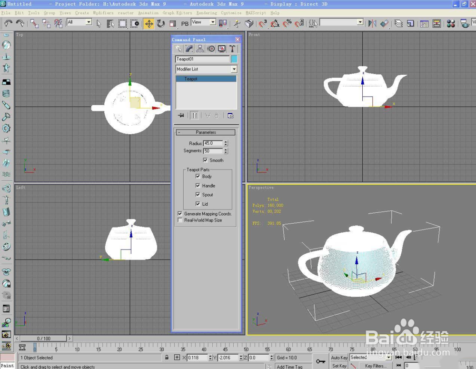476x369 pixels.
Task: Click the Radius value field
Action: [213, 143]
